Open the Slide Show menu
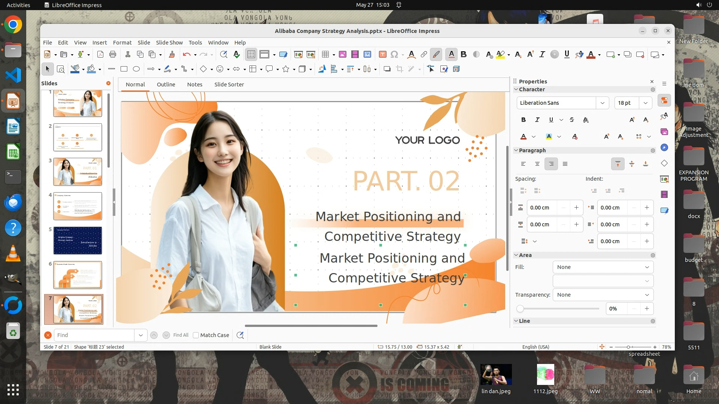Screen dimensions: 719x404 (x=169, y=43)
